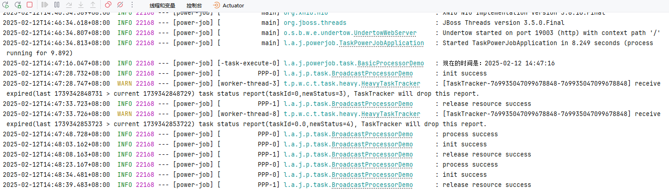Screen dimensions: 669x192
Task: Pause the program execution
Action: (x=57, y=5)
